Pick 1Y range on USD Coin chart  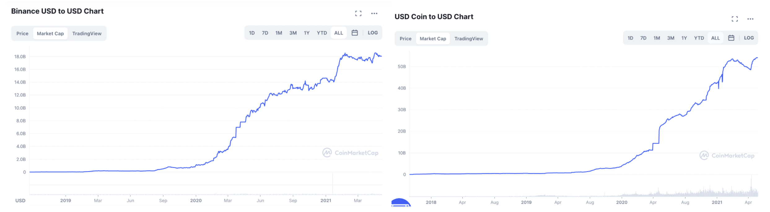pos(684,38)
